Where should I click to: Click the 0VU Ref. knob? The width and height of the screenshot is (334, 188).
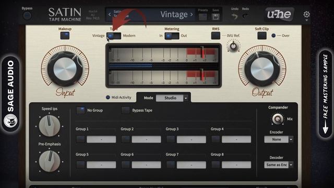pos(233,46)
